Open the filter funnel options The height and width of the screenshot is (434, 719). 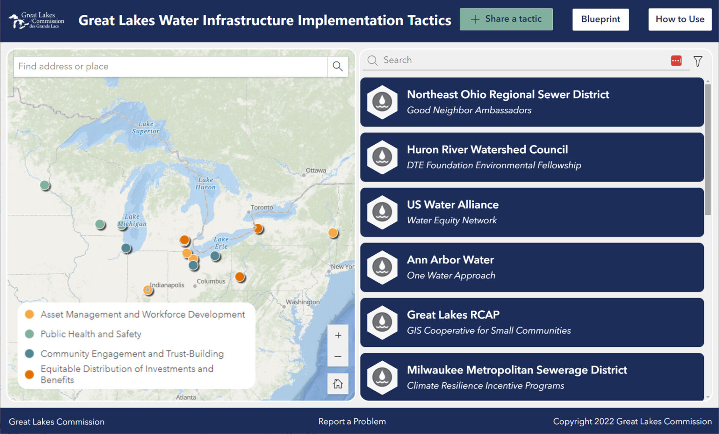point(698,61)
